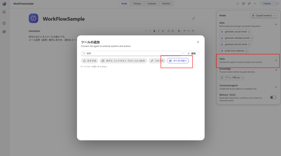Remove the generate-standard-email skill

pyautogui.click(x=251, y=38)
